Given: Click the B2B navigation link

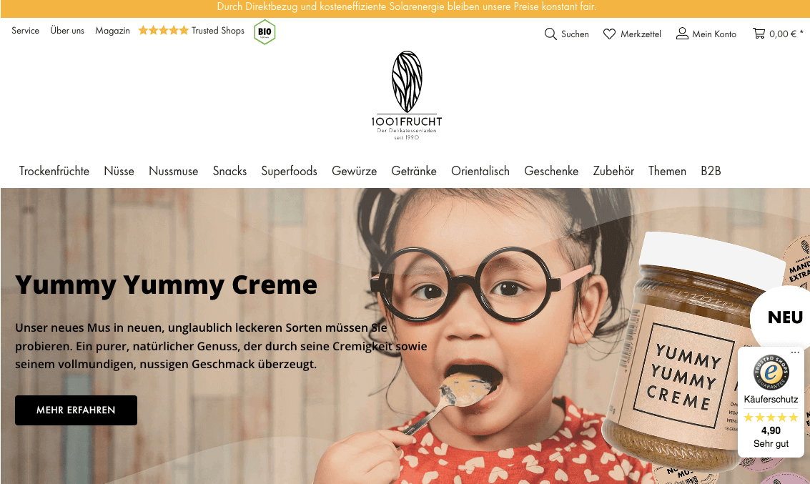Looking at the screenshot, I should (711, 171).
